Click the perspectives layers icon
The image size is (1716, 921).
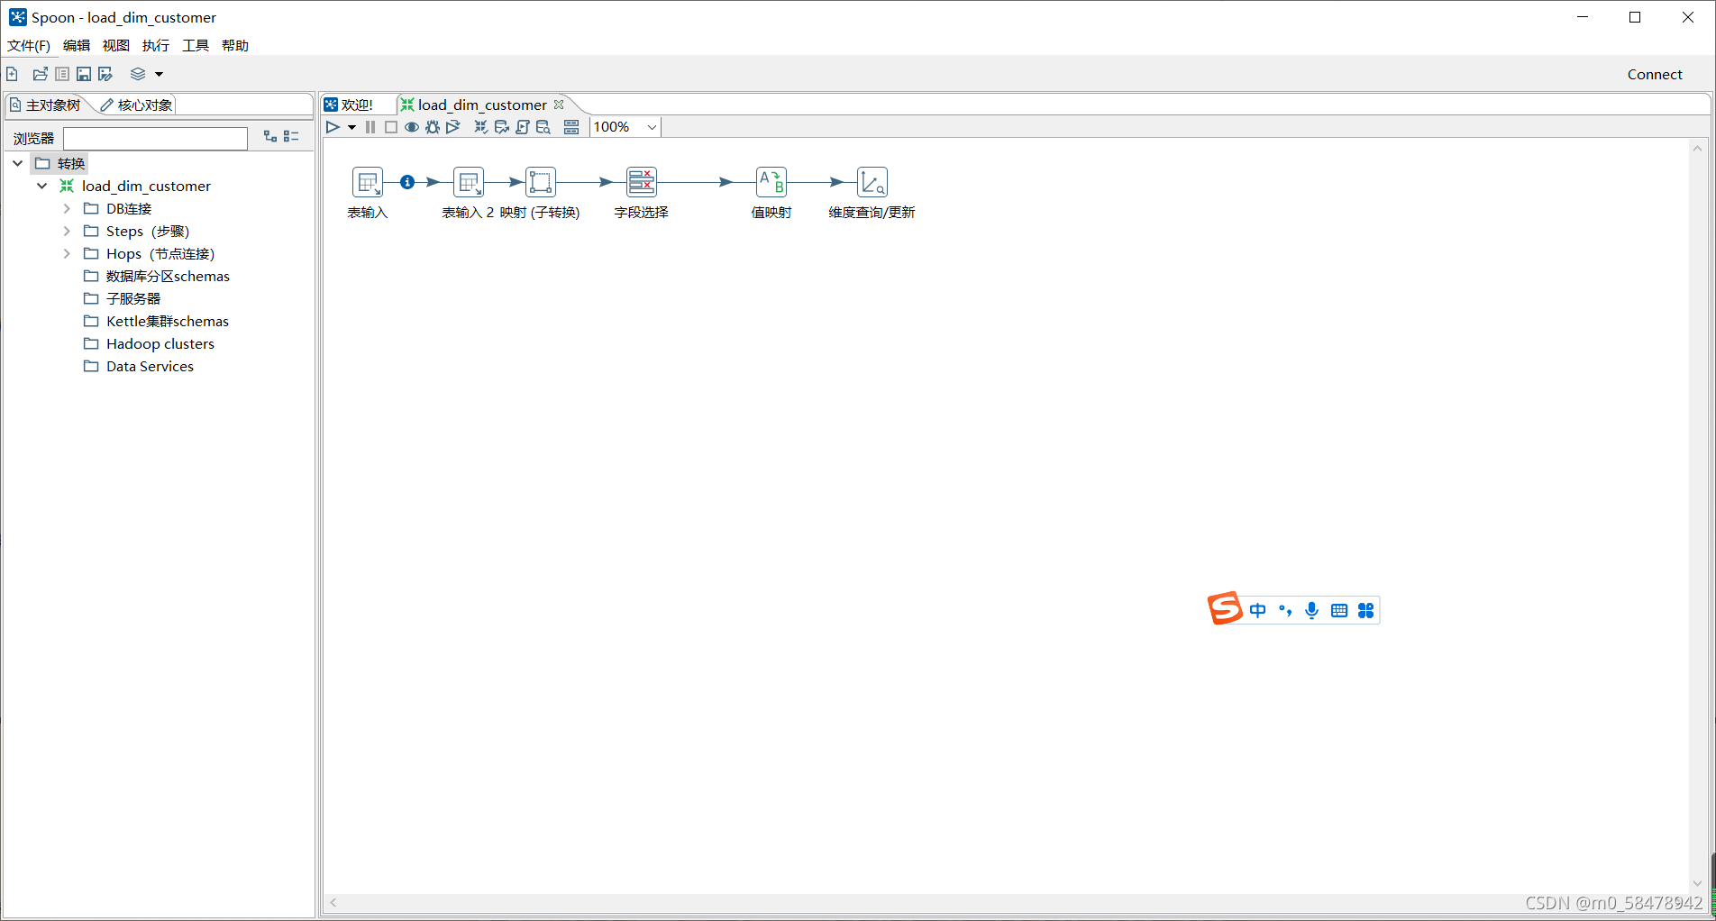[x=138, y=74]
